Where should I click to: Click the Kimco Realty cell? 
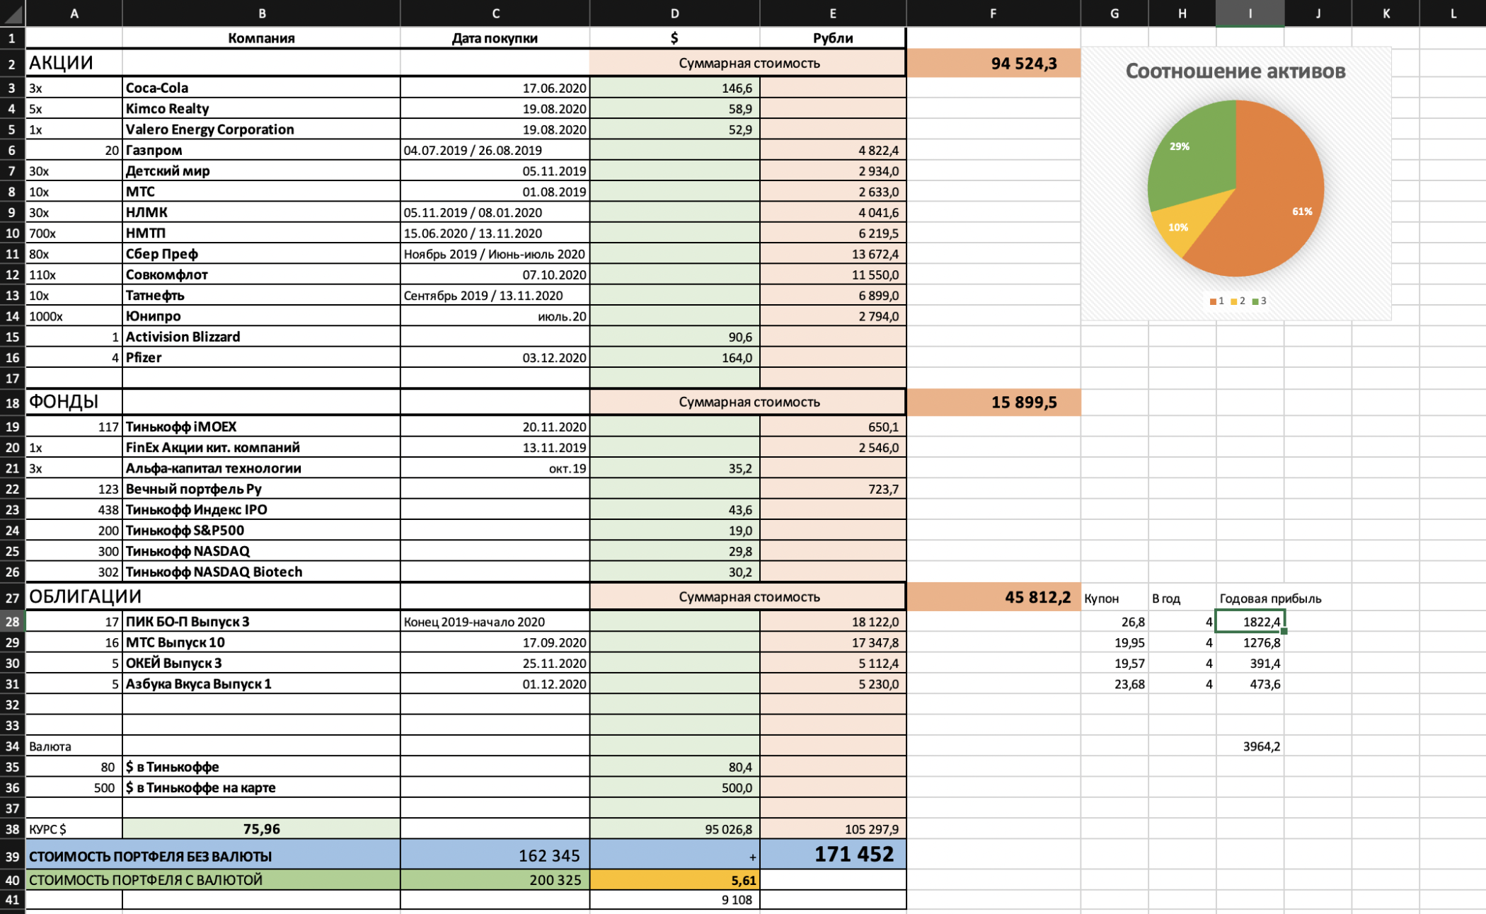coord(261,108)
